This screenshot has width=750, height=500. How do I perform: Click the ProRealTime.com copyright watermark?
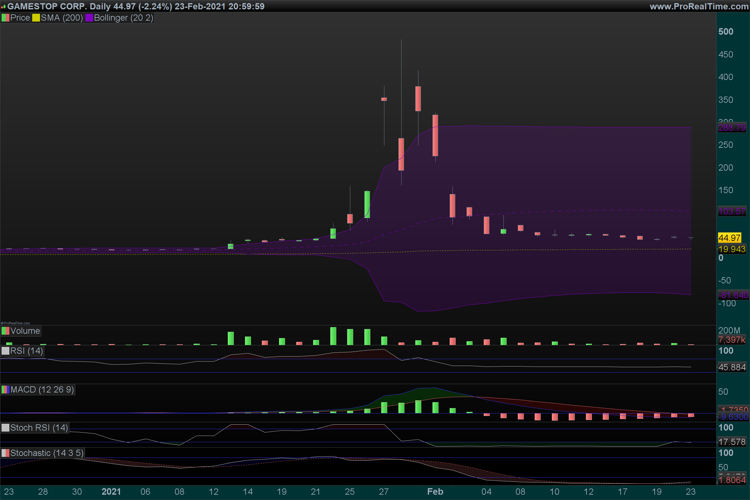pyautogui.click(x=15, y=323)
